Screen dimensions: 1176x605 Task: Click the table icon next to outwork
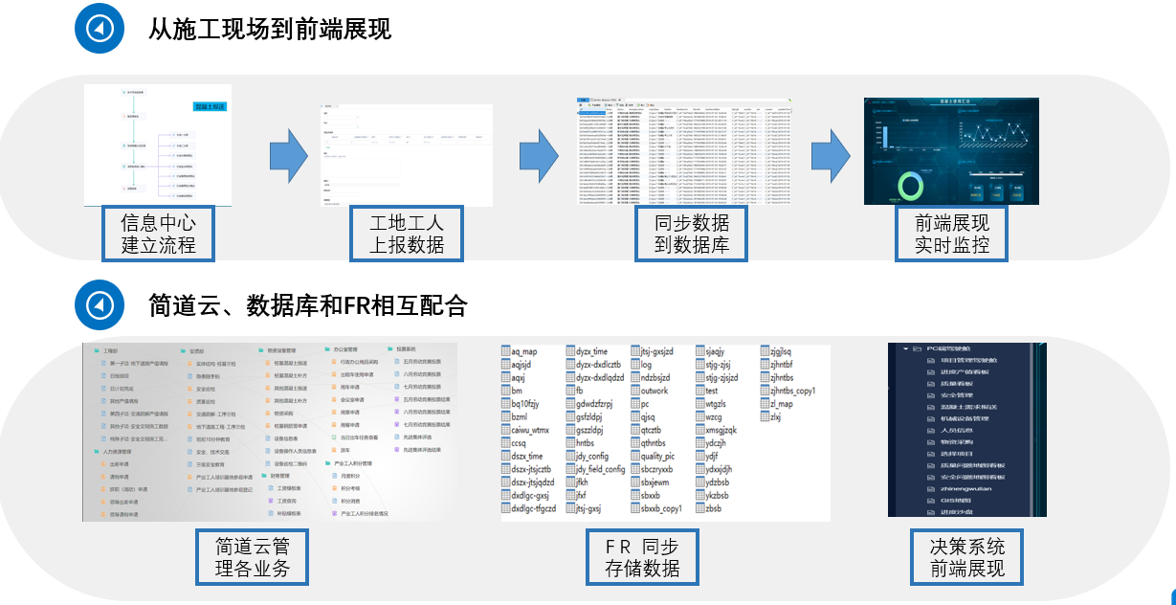point(633,391)
